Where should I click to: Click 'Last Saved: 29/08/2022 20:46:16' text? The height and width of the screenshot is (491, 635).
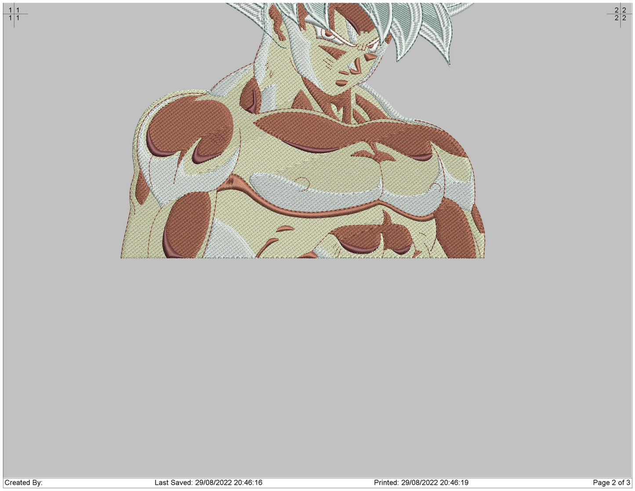pyautogui.click(x=208, y=483)
